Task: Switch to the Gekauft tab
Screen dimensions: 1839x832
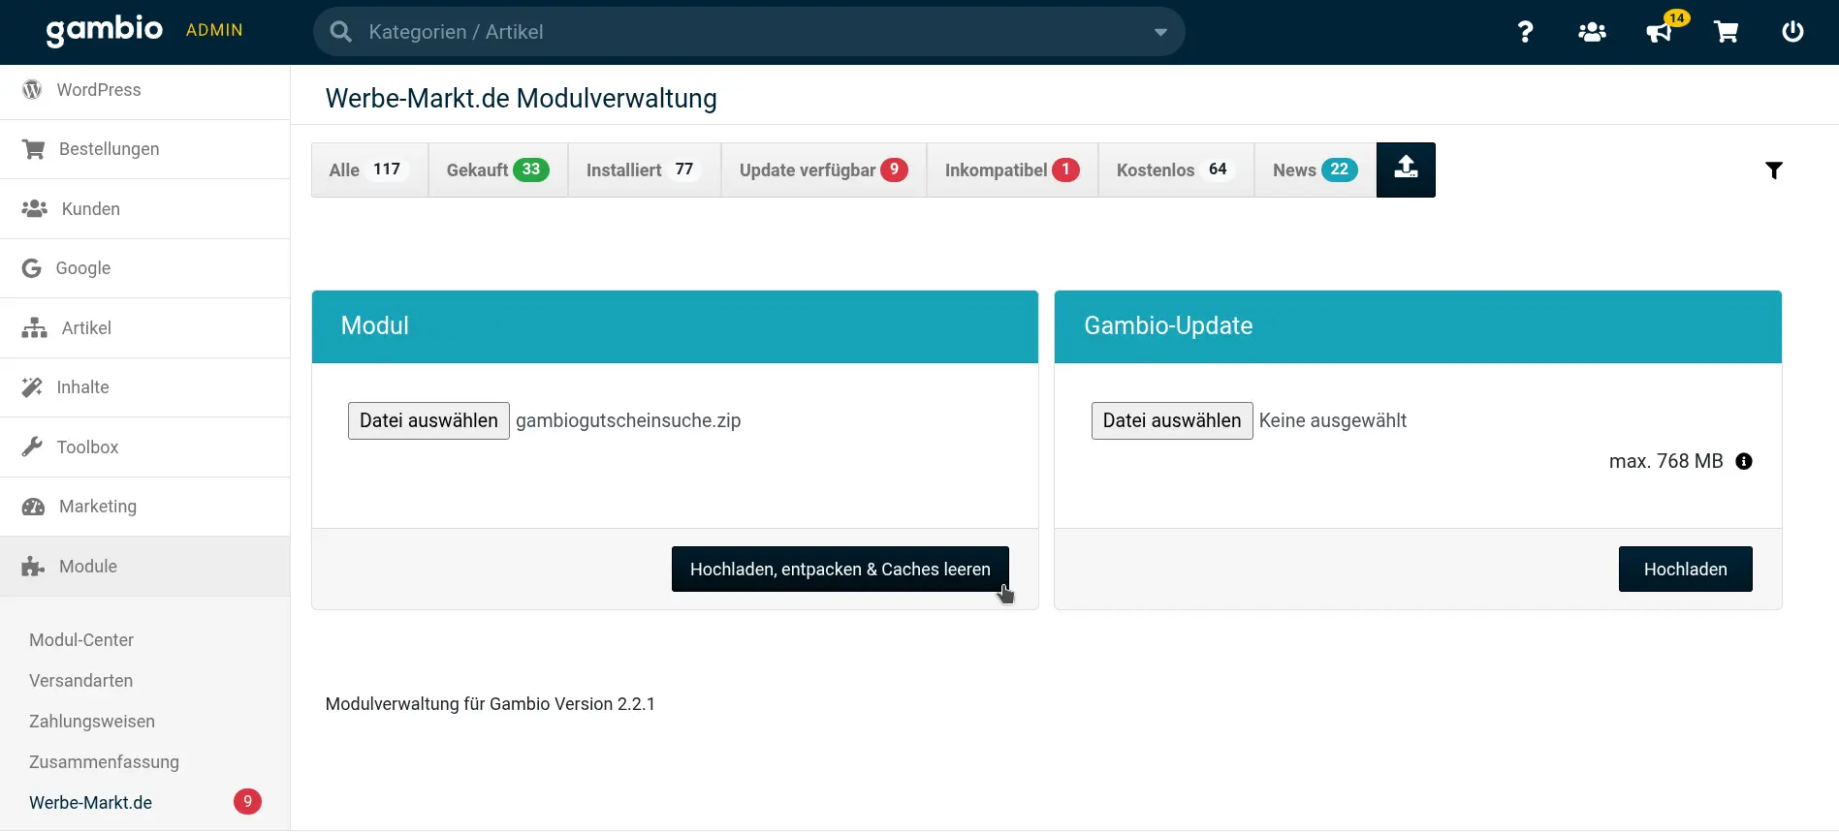Action: pos(498,169)
